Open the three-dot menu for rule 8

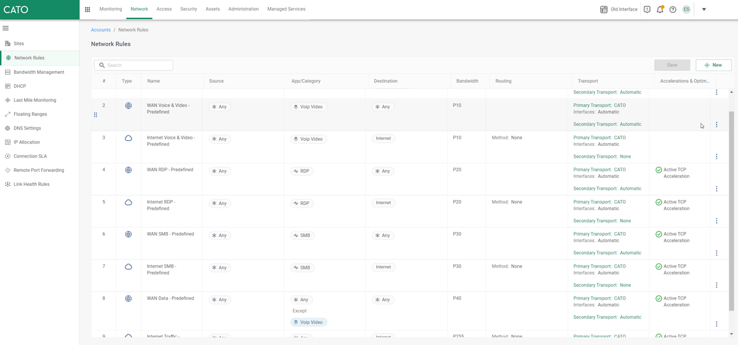point(716,324)
